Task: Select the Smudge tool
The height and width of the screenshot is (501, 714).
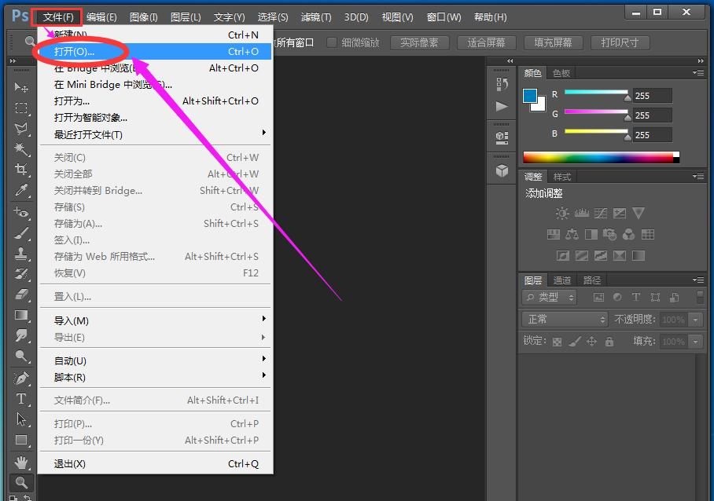Action: [x=21, y=335]
